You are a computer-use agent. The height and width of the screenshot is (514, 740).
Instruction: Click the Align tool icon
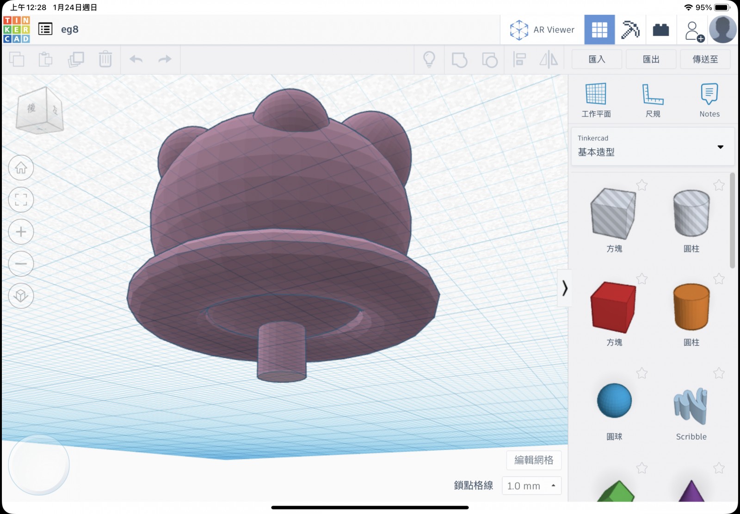point(519,59)
